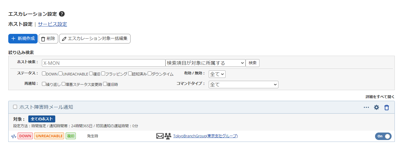Enable the フラッピング status checkbox
406x152 pixels.
(x=103, y=74)
